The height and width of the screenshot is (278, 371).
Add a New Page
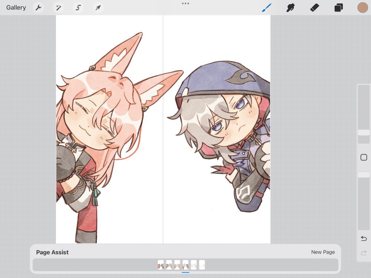[323, 252]
